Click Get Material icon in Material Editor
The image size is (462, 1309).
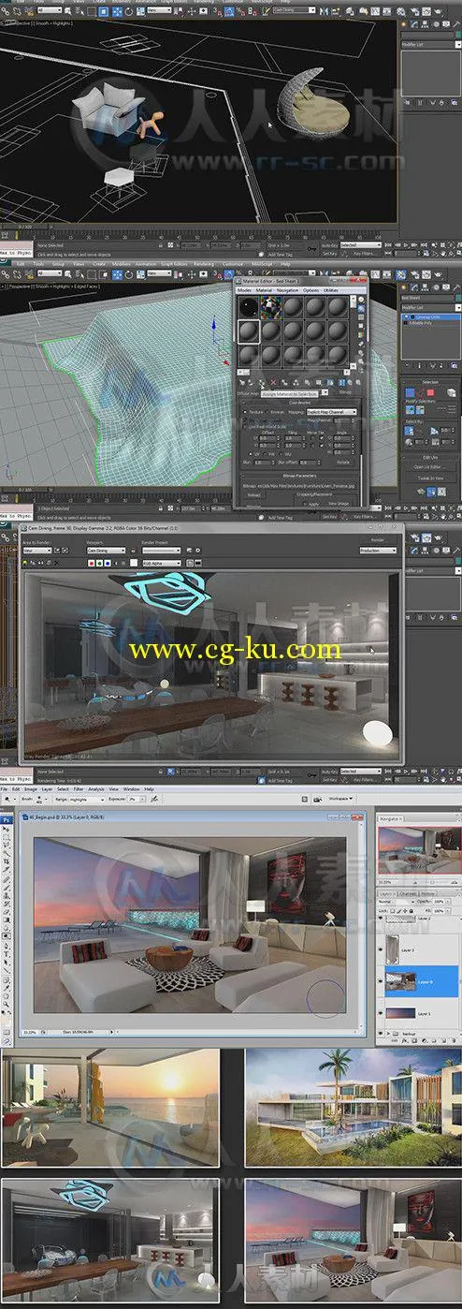pos(240,382)
